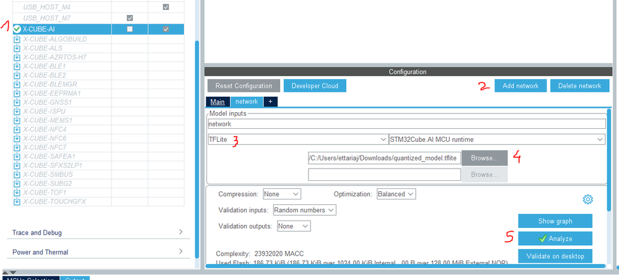Click download icon next to X-CUBE-TOUCHGFX
The height and width of the screenshot is (280, 619).
(17, 201)
